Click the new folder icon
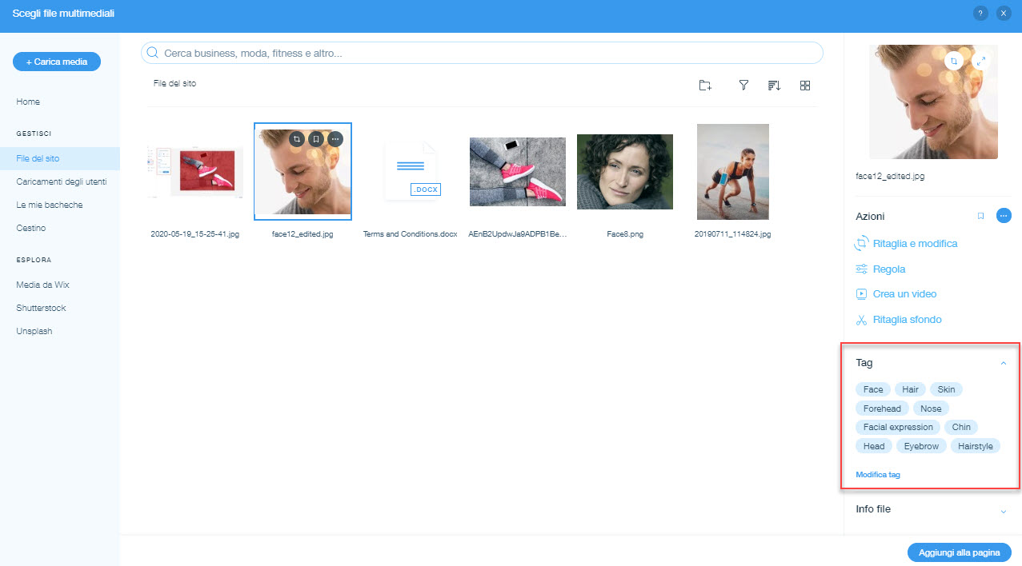This screenshot has width=1022, height=566. tap(705, 86)
